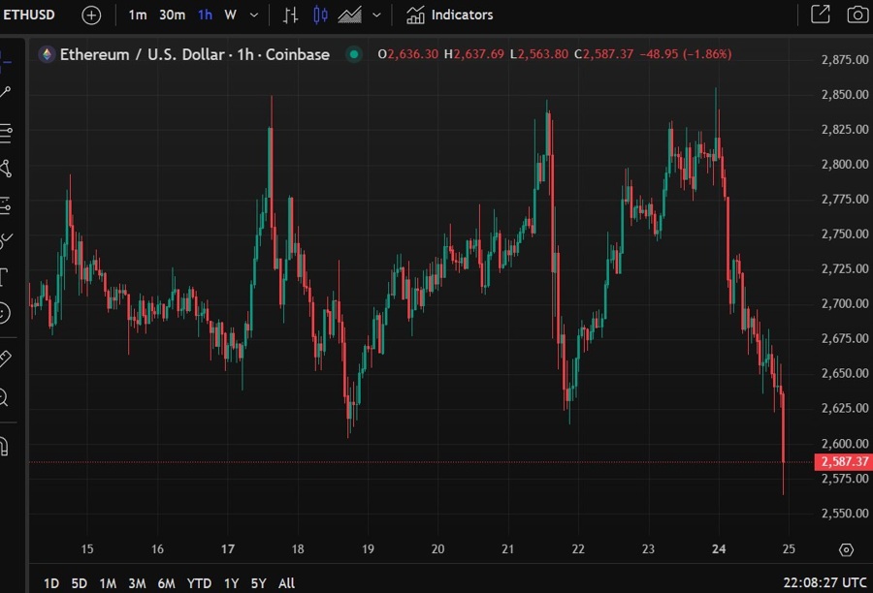Switch to the 30m interval
This screenshot has width=873, height=593.
[x=172, y=16]
